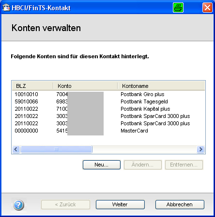The image size is (215, 217).
Task: Click the HBCI/FinTS-Kontakt window icon
Action: tap(6, 8)
